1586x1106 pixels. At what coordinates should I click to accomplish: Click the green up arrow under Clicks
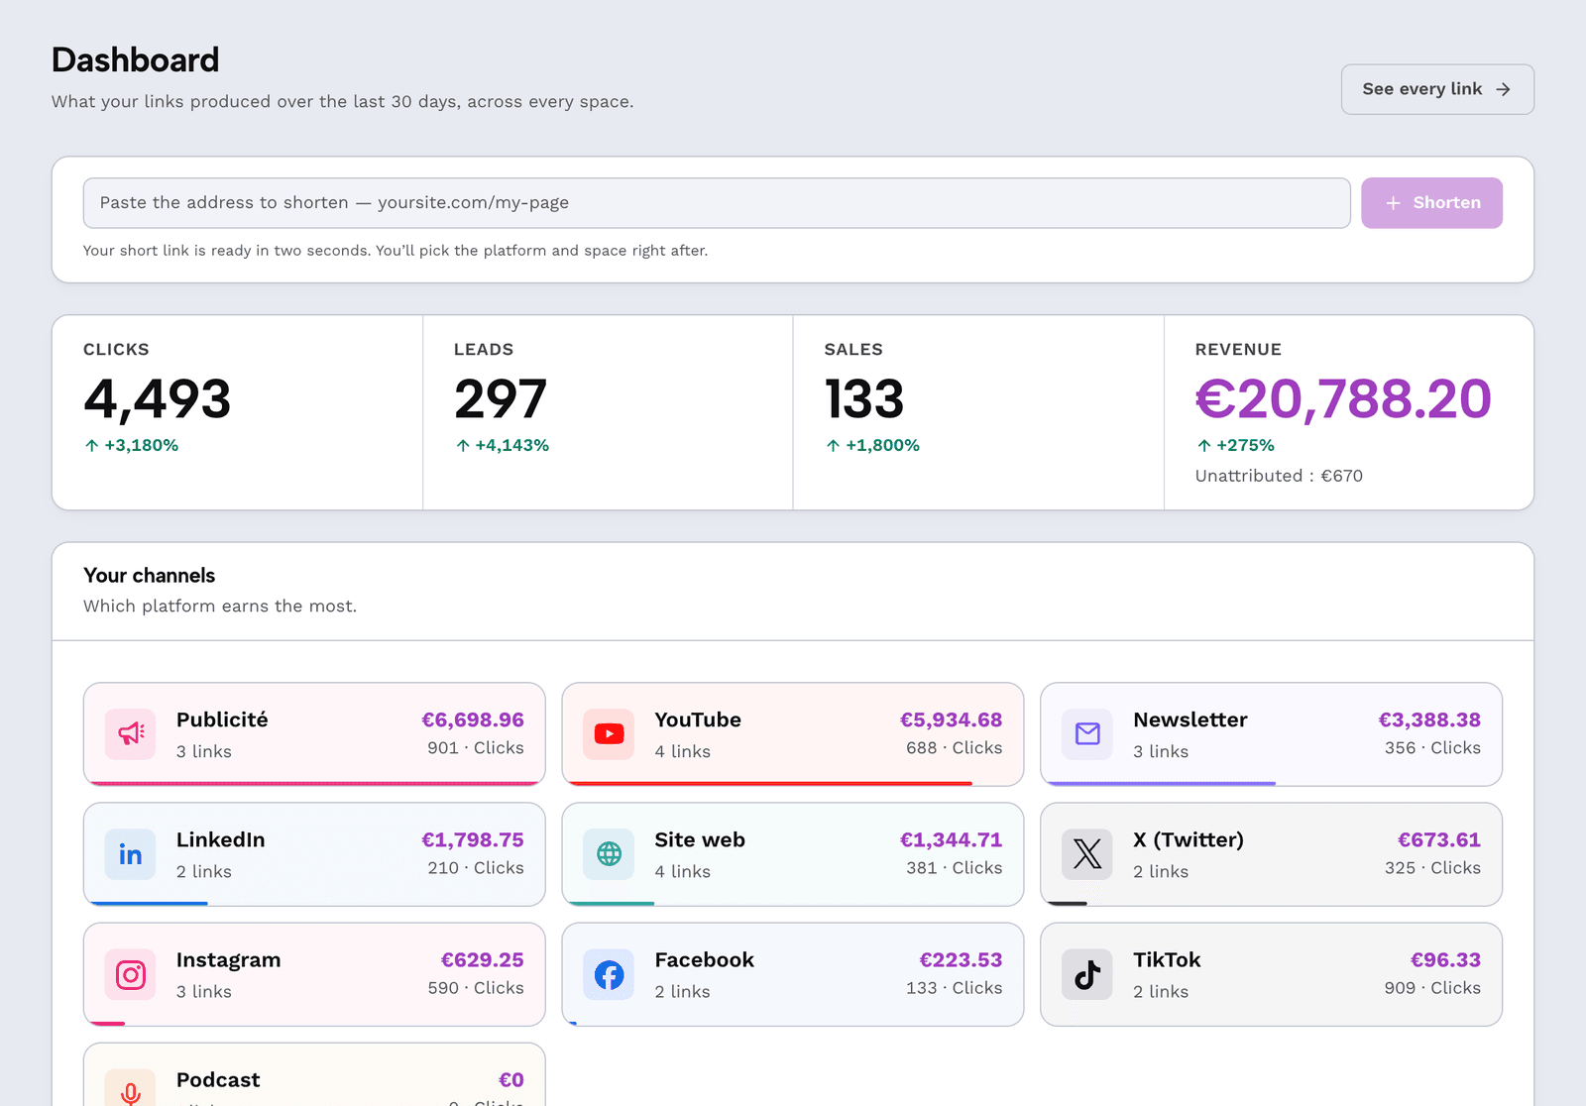point(91,446)
